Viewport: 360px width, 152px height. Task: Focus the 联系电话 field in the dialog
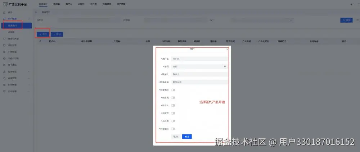[199, 82]
